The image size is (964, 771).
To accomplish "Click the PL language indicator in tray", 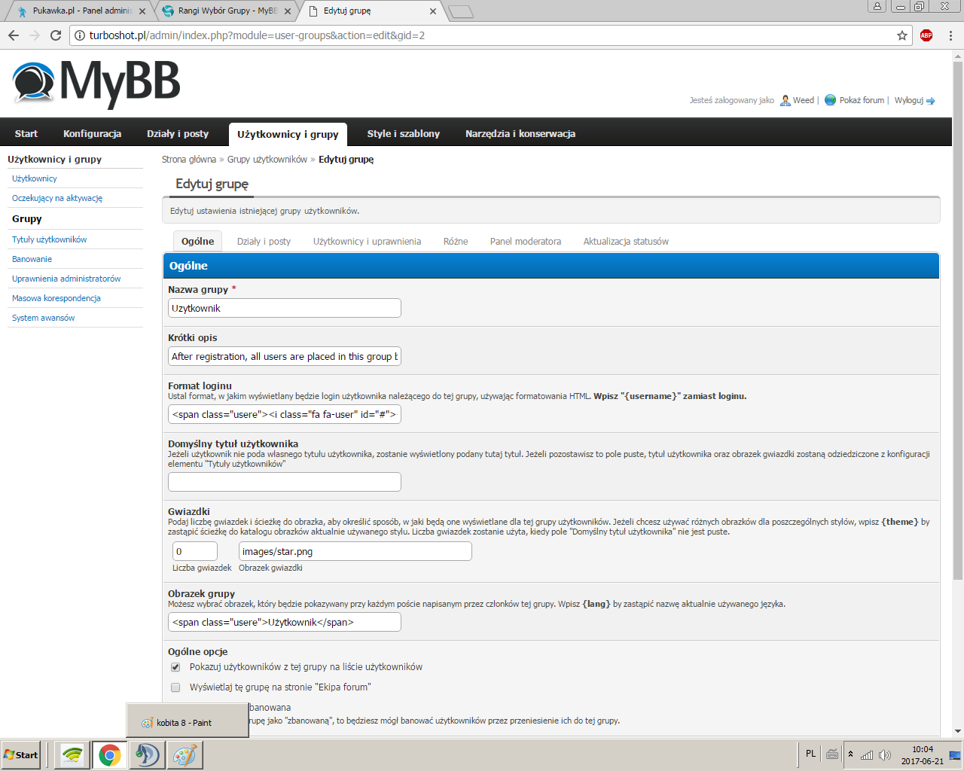I will [810, 754].
